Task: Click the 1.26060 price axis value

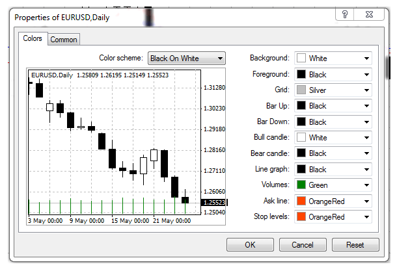Action: [215, 192]
